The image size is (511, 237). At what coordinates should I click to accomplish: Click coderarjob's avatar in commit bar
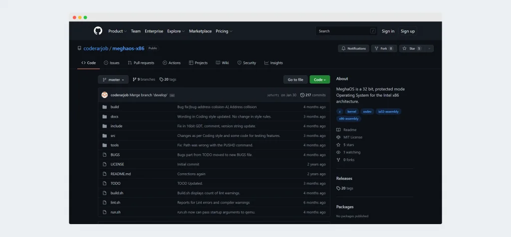[x=105, y=95]
